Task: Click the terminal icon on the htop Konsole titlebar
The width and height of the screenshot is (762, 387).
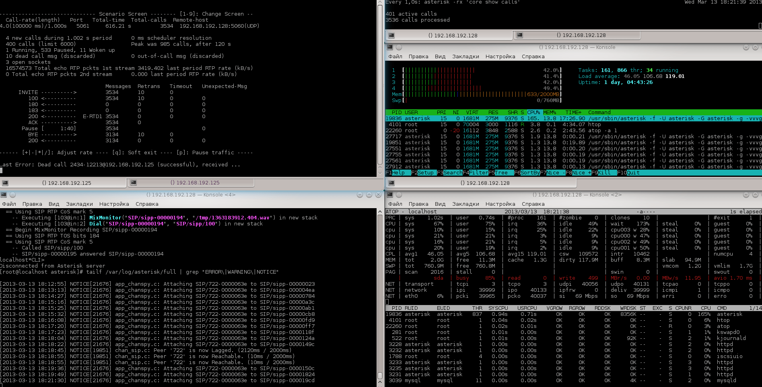Action: pyautogui.click(x=390, y=47)
